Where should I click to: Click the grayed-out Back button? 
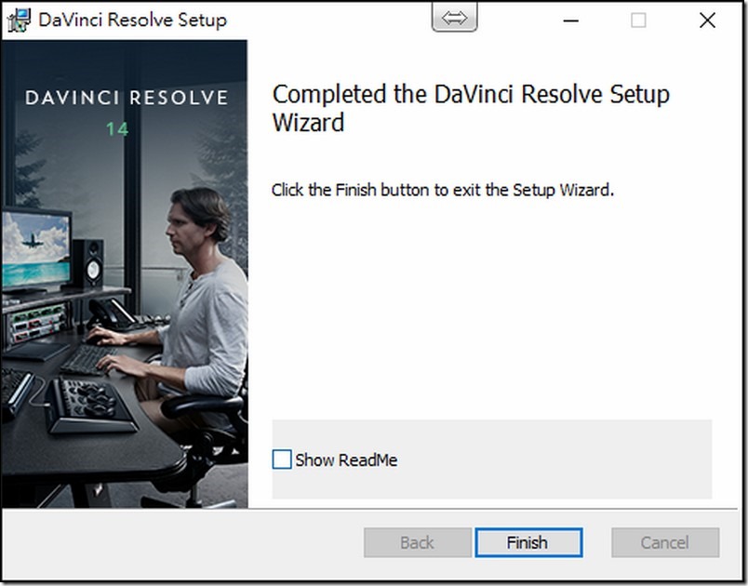point(417,542)
